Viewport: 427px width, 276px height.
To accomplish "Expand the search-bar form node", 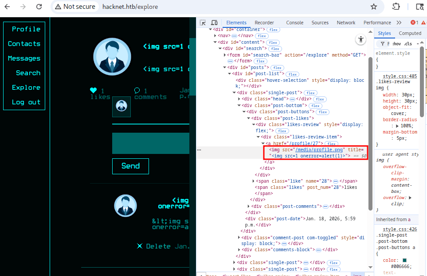I will pos(225,55).
